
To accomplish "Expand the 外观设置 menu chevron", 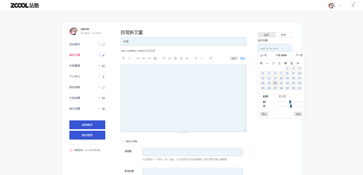I will 99,98.
